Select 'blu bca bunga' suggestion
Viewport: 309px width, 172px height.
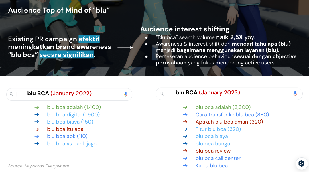pos(213,144)
